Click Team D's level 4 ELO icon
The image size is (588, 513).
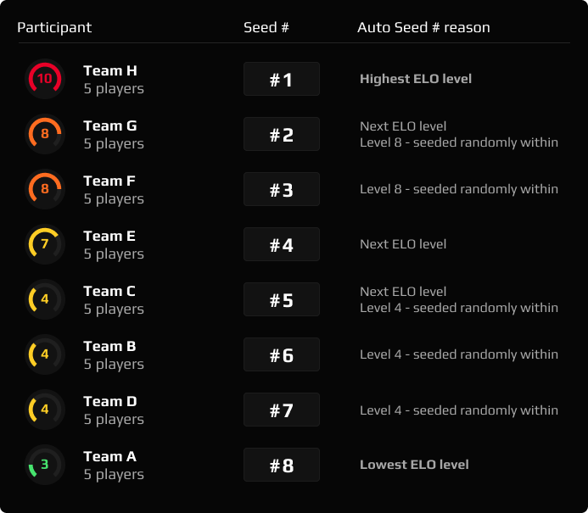(x=45, y=410)
